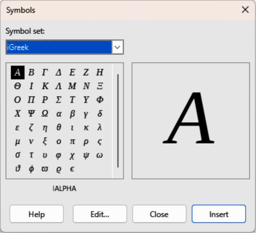Image resolution: width=256 pixels, height=233 pixels.
Task: Select the capital Psi symbol
Action: click(31, 114)
